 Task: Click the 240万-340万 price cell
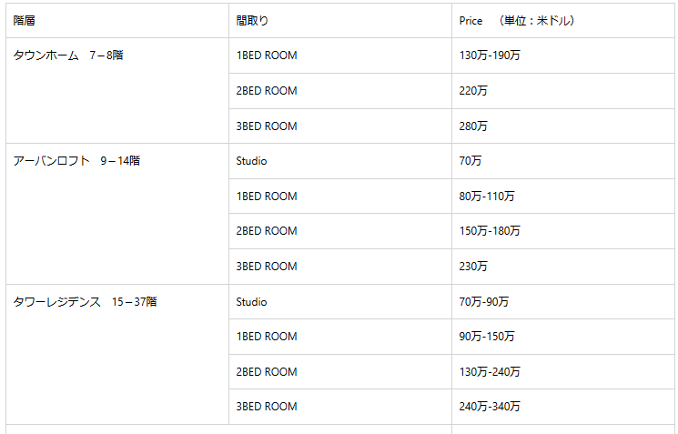[x=490, y=407]
